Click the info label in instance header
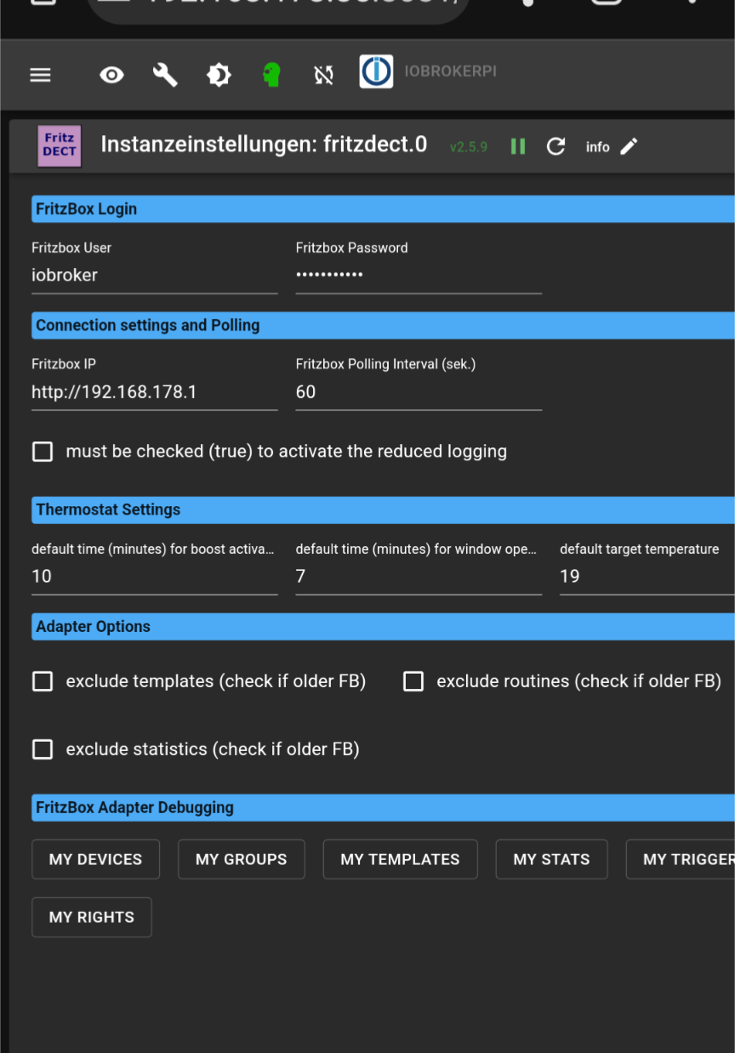This screenshot has width=735, height=1053. [x=598, y=147]
